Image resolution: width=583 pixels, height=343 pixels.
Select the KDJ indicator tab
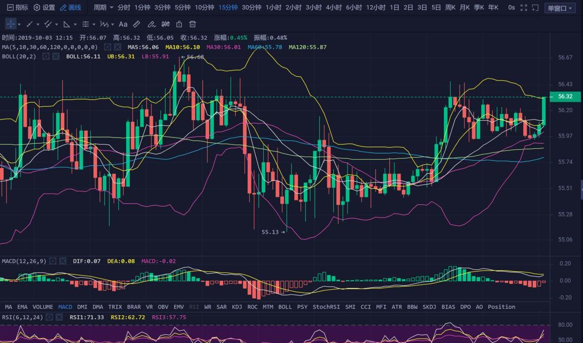(236, 307)
